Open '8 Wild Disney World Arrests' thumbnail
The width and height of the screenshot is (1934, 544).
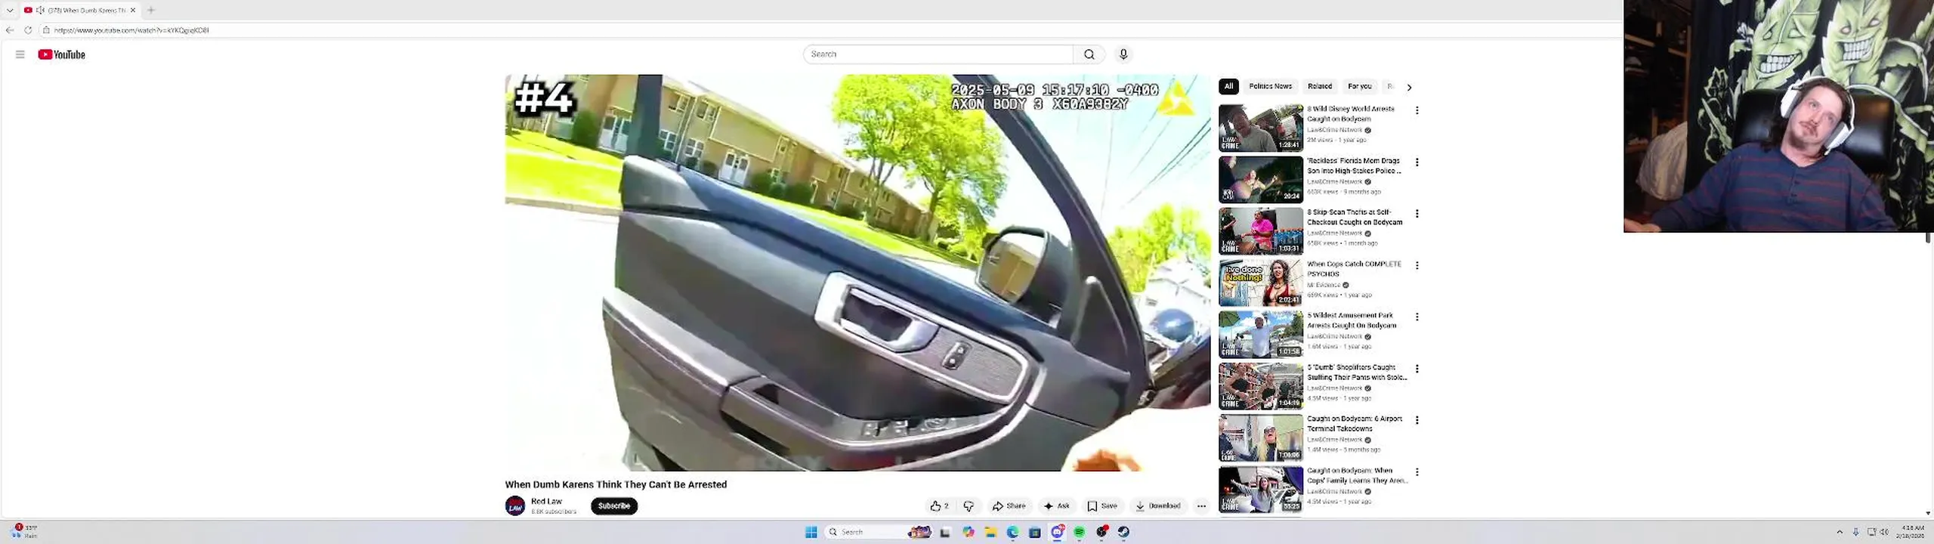tap(1261, 128)
